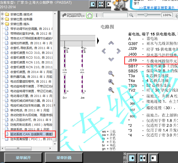Click the FlashPaper search magnifier icon
178x163 pixels.
pos(131,15)
